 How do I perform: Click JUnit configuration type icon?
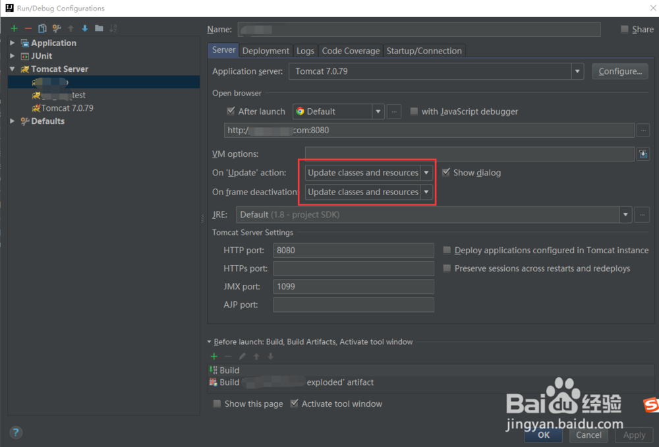click(x=25, y=56)
